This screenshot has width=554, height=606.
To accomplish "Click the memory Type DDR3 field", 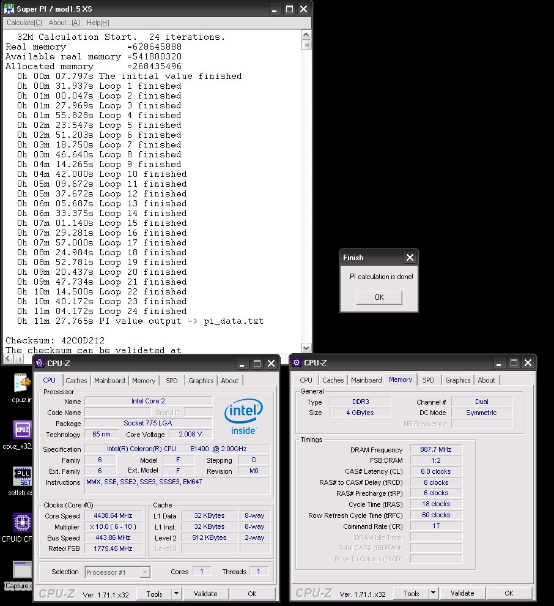I will pyautogui.click(x=360, y=402).
